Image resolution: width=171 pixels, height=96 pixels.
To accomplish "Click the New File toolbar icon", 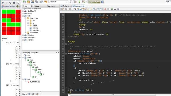I will 24,2.
